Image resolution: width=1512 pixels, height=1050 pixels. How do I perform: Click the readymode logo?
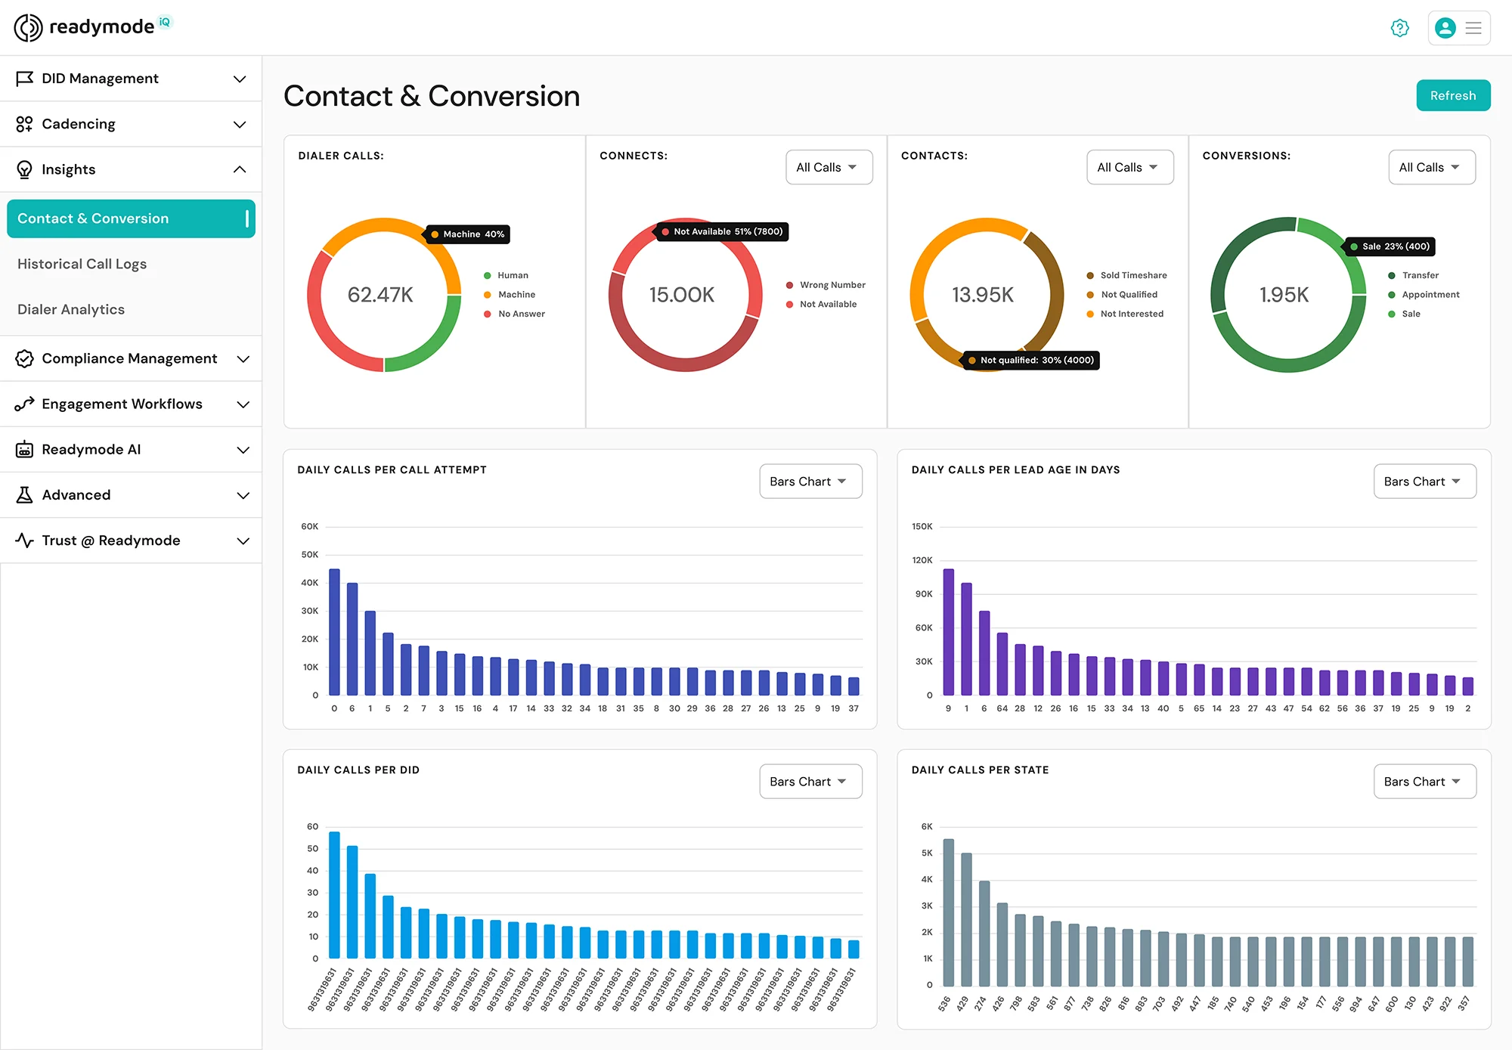(x=93, y=27)
